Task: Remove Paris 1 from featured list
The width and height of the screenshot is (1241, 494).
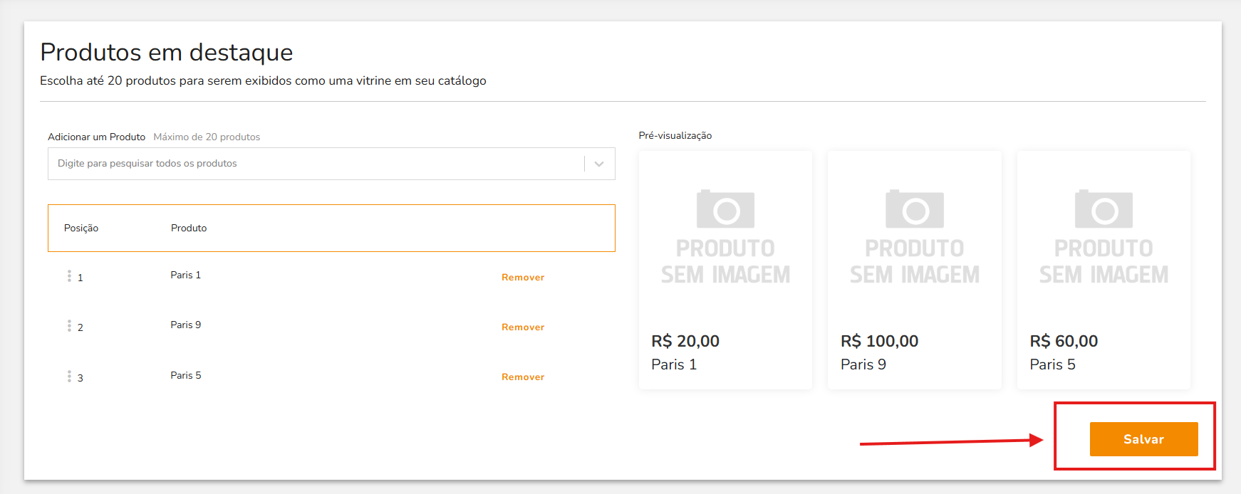Action: point(523,278)
